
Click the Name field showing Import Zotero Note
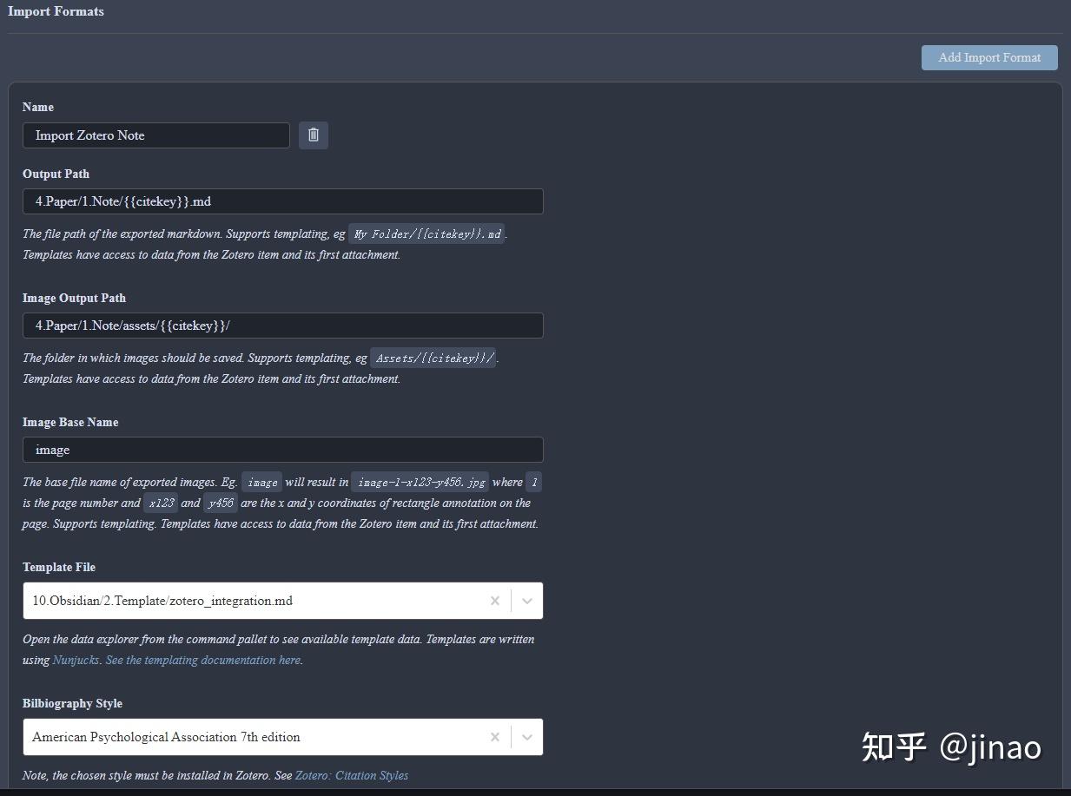(x=156, y=135)
